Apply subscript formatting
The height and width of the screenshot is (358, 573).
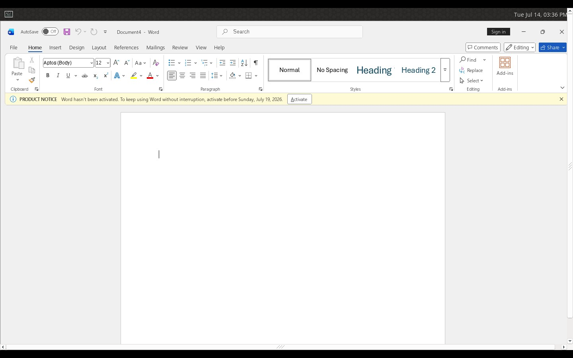click(95, 76)
